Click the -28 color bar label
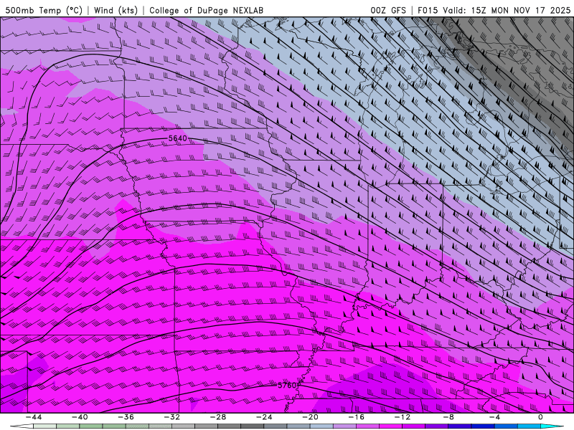Viewport: 574px width, 430px height. pyautogui.click(x=218, y=417)
